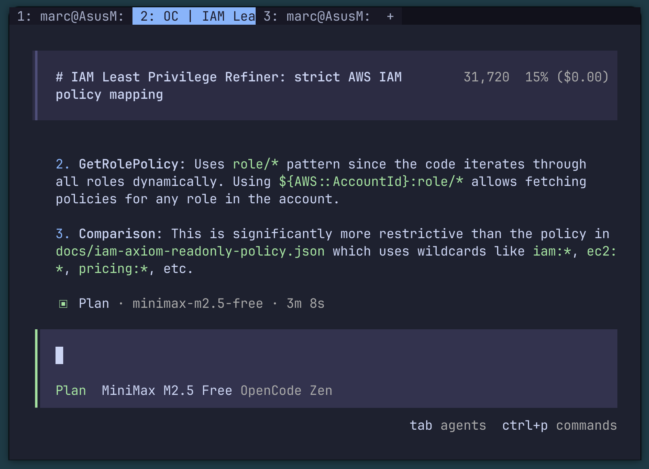Switch agents via the 'tab agents' hint
The width and height of the screenshot is (649, 469).
448,425
